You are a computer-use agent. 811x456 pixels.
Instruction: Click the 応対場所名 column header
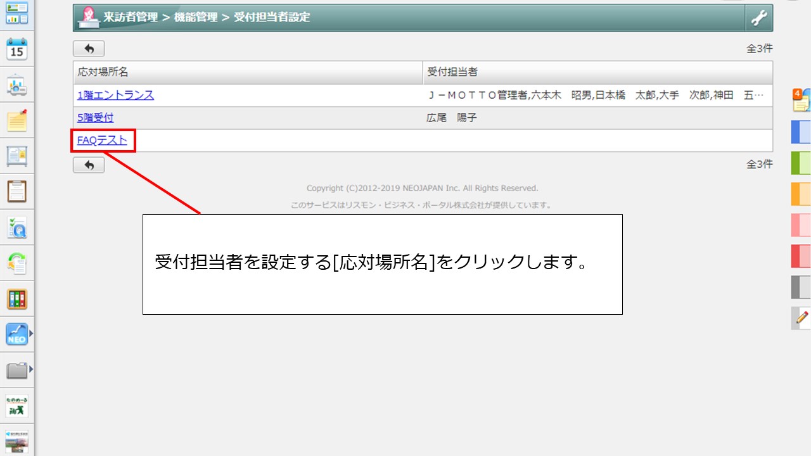pyautogui.click(x=248, y=72)
